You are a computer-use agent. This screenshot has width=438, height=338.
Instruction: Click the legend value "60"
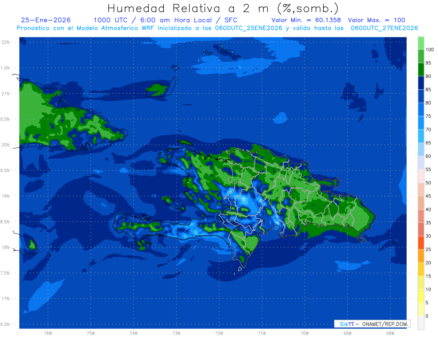[429, 156]
